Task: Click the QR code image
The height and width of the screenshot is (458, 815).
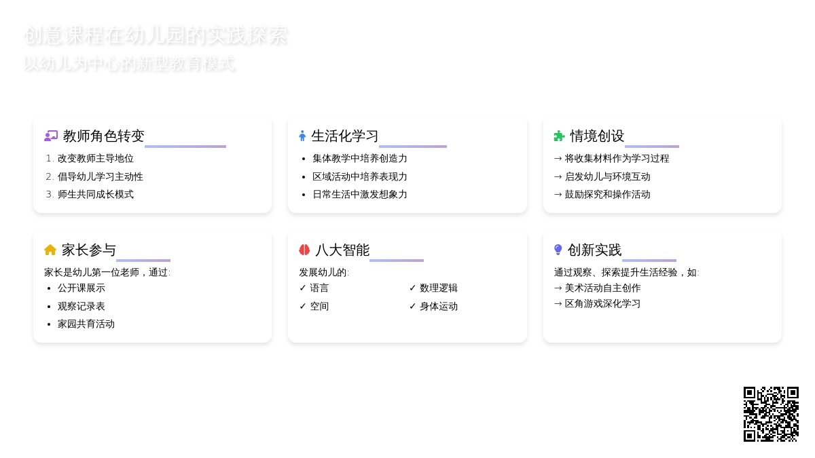Action: tap(771, 414)
